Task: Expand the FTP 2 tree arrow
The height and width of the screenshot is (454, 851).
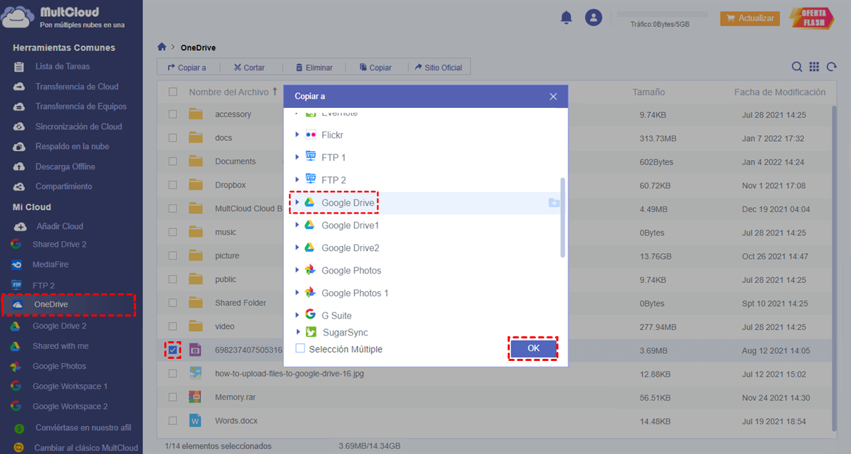Action: coord(298,180)
